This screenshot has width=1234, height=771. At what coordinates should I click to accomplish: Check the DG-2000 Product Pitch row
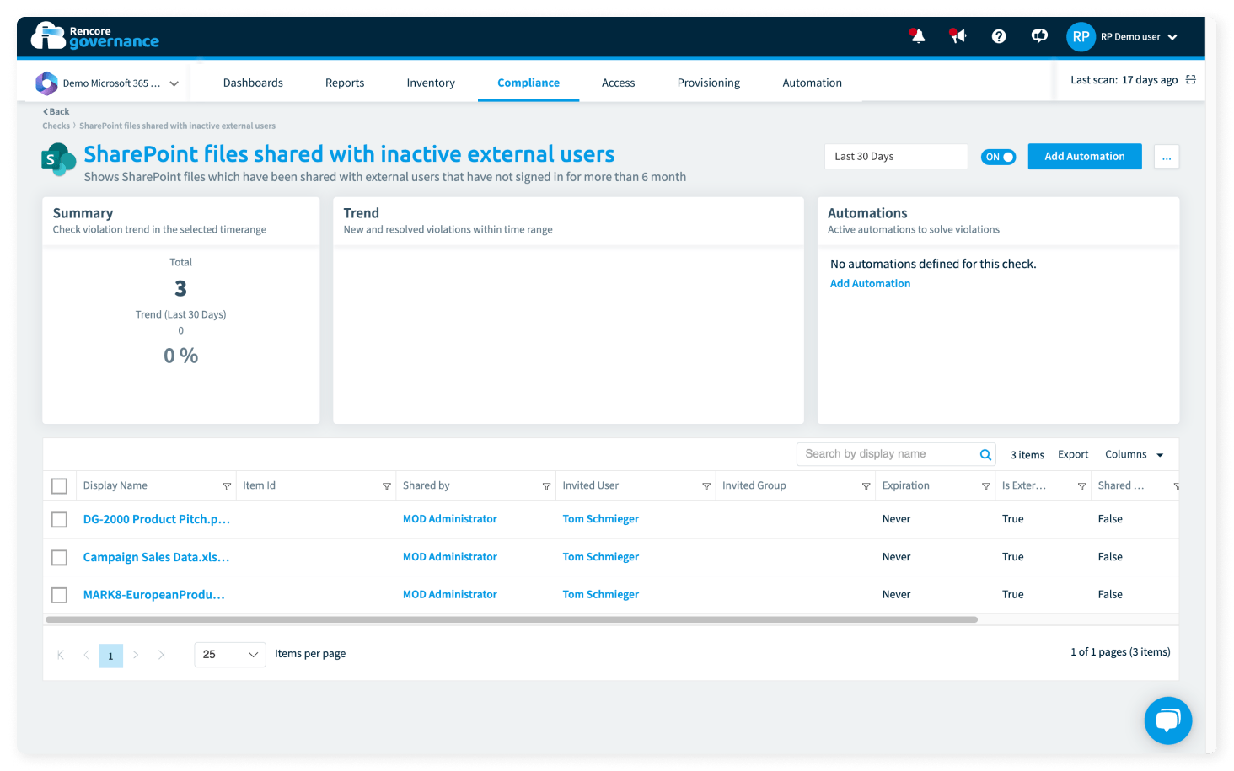click(59, 520)
